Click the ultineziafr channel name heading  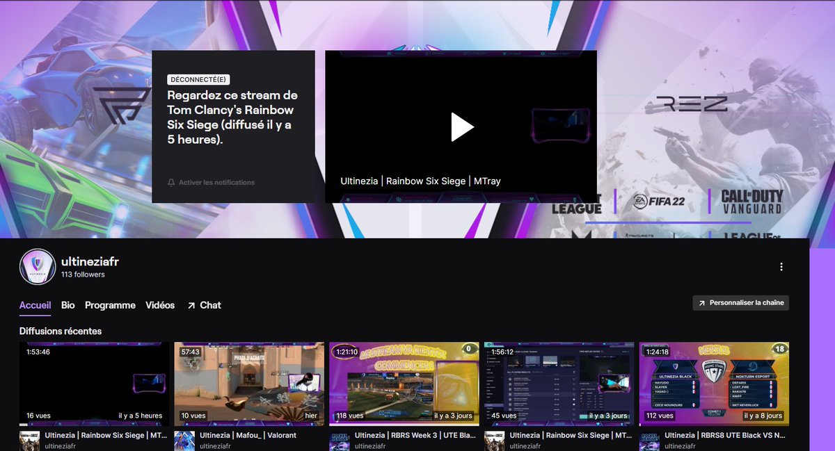[x=91, y=261]
